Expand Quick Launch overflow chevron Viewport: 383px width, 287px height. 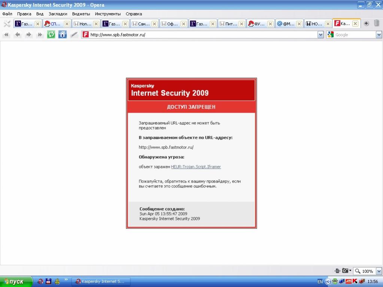pyautogui.click(x=66, y=280)
